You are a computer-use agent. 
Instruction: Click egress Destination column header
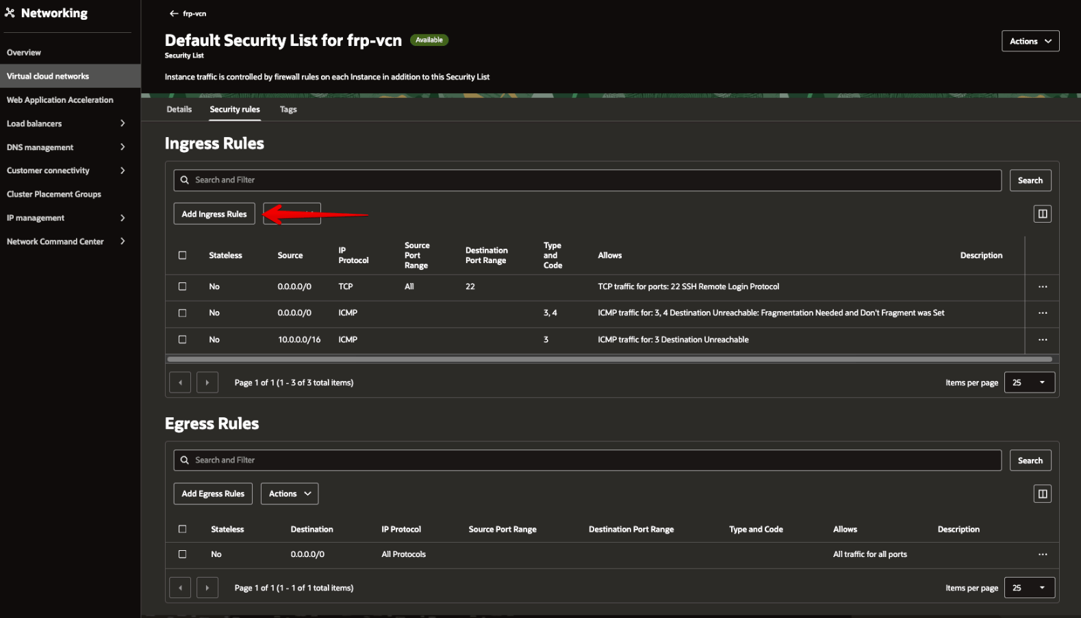click(x=311, y=530)
